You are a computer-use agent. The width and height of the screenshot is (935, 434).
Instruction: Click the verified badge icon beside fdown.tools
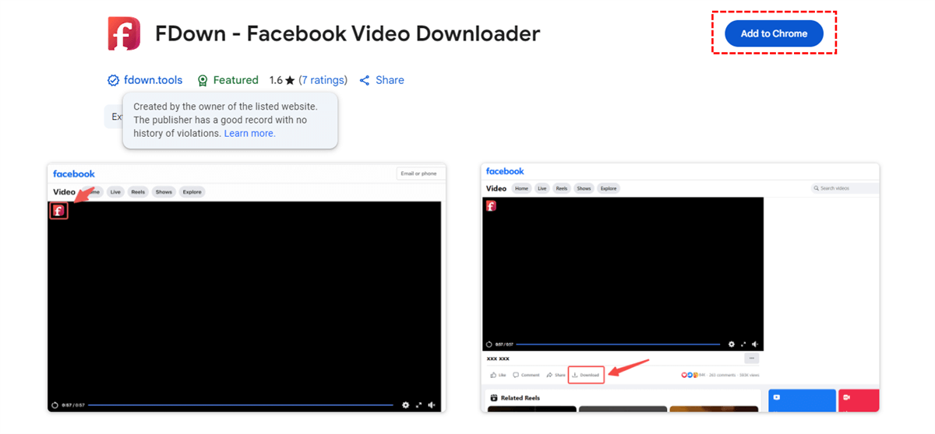[114, 80]
